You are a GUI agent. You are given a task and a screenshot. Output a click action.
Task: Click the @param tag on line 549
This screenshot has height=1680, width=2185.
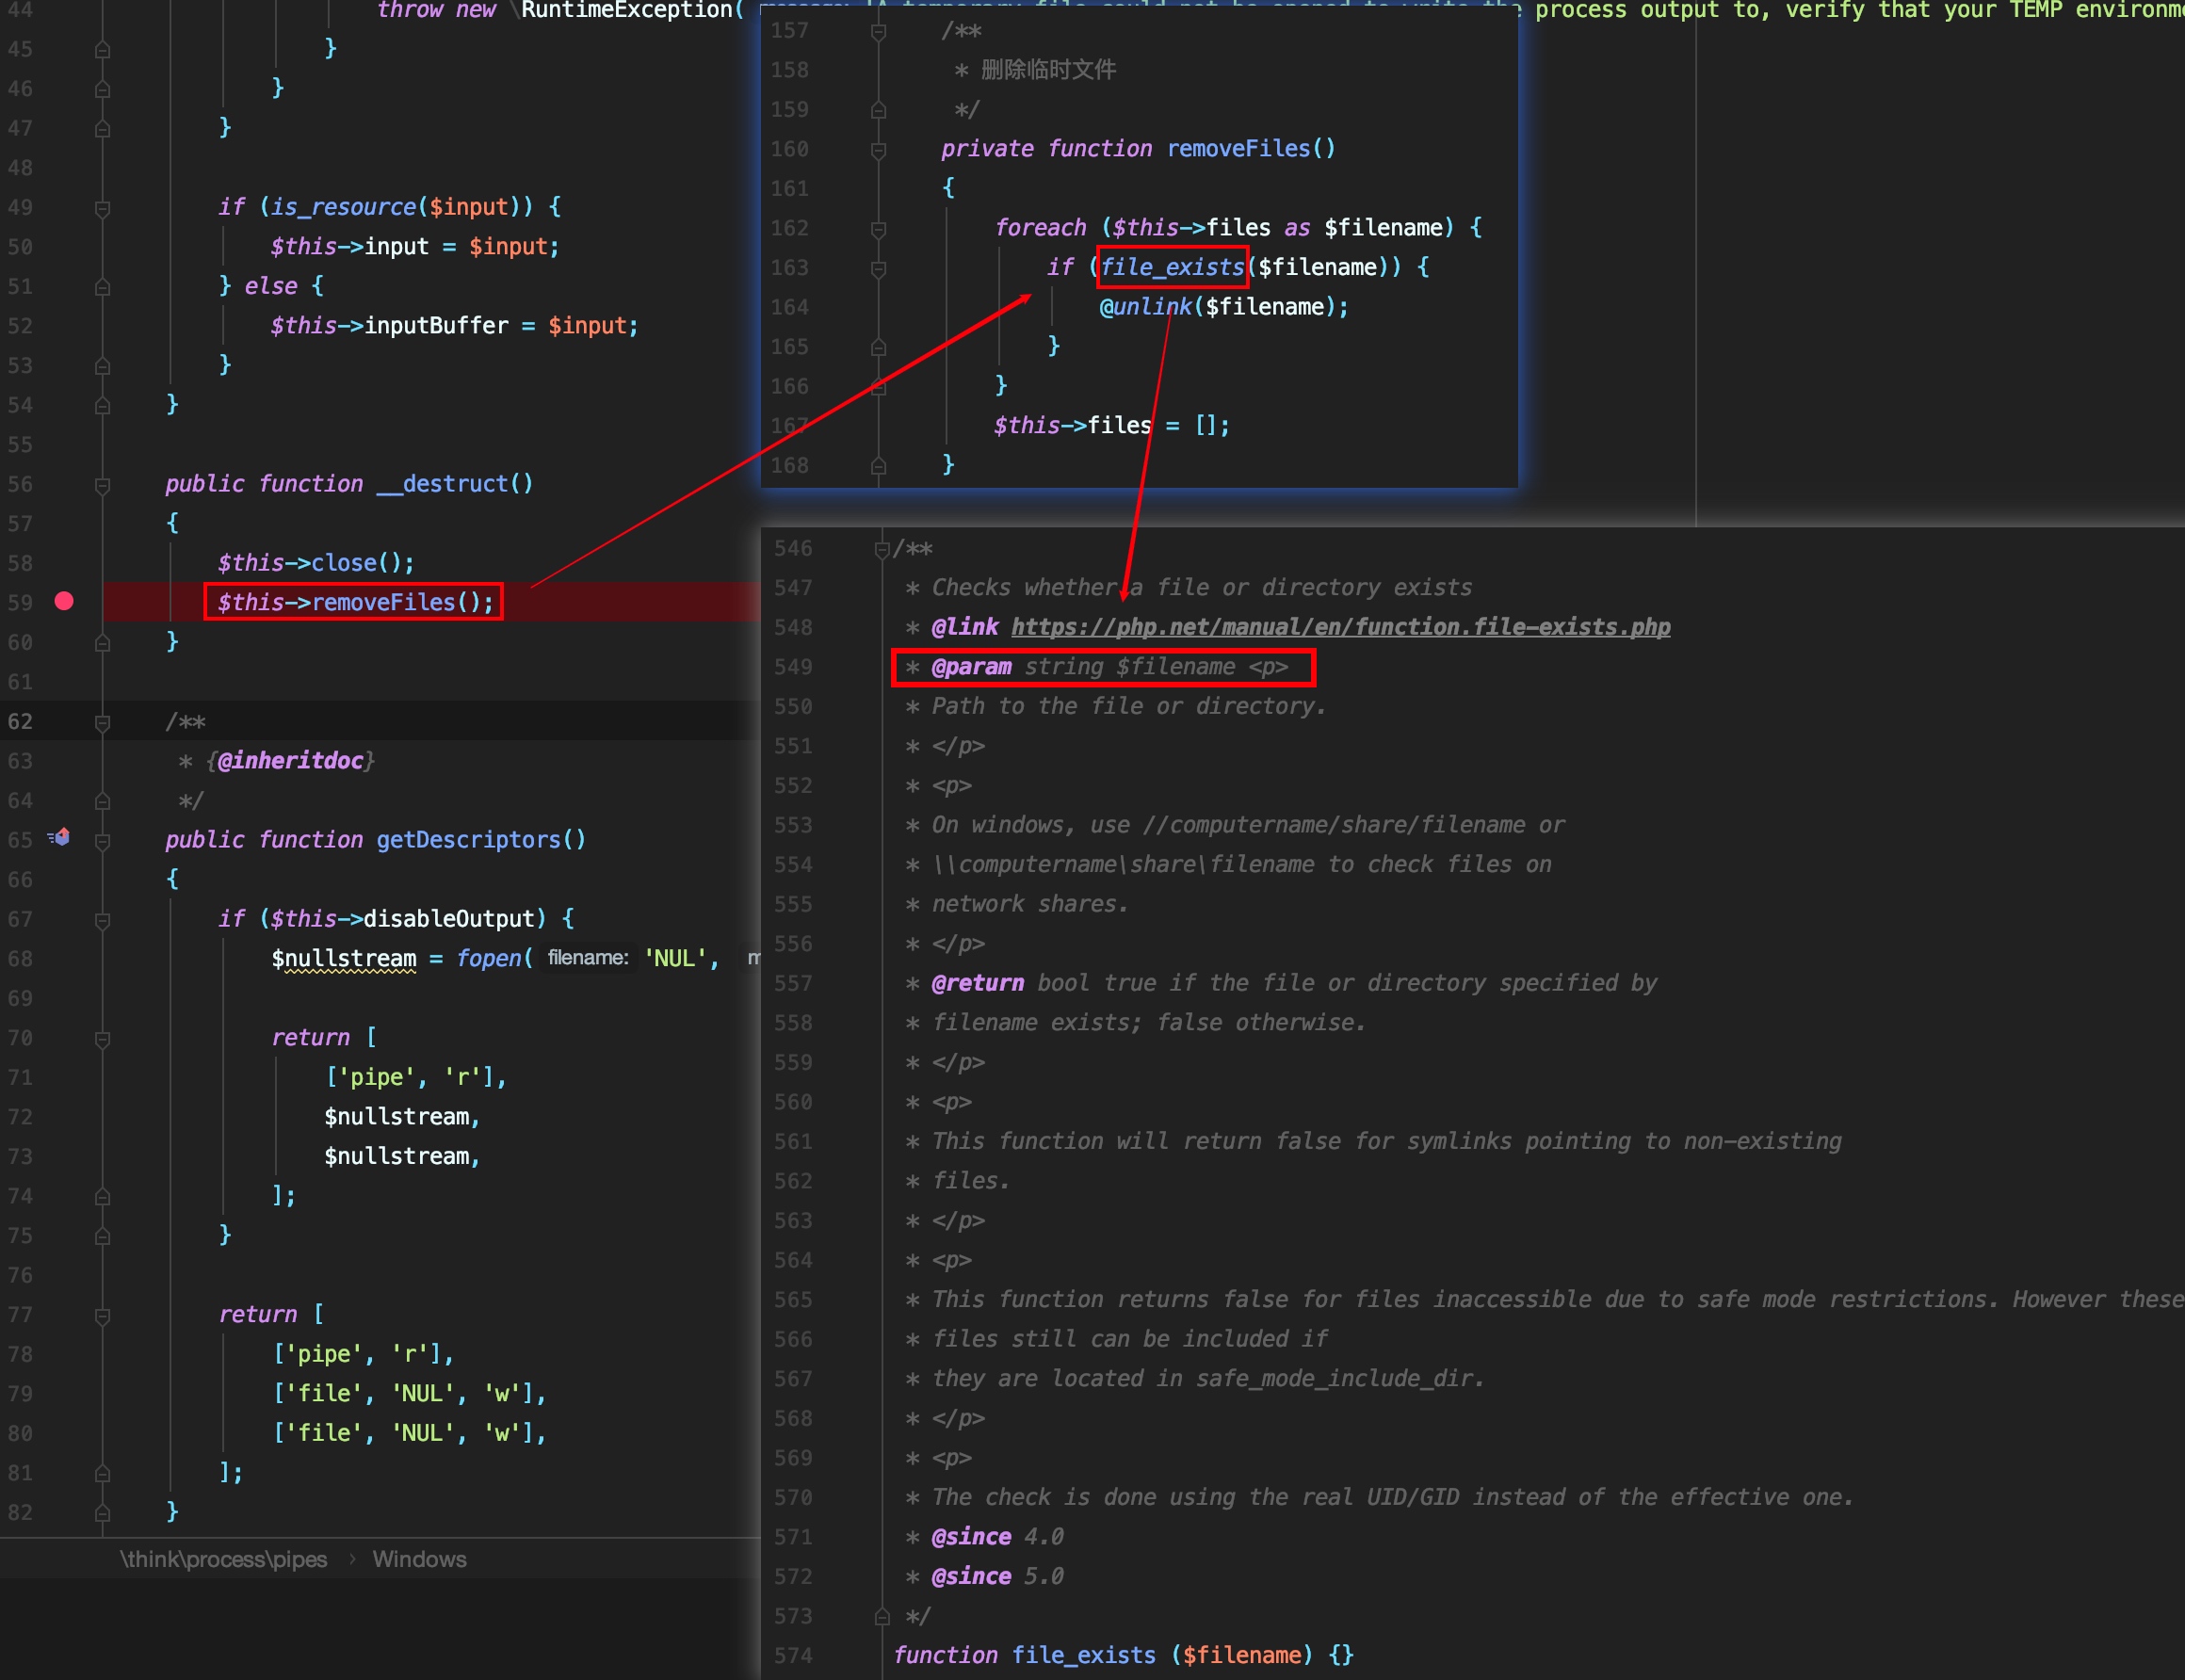click(971, 667)
